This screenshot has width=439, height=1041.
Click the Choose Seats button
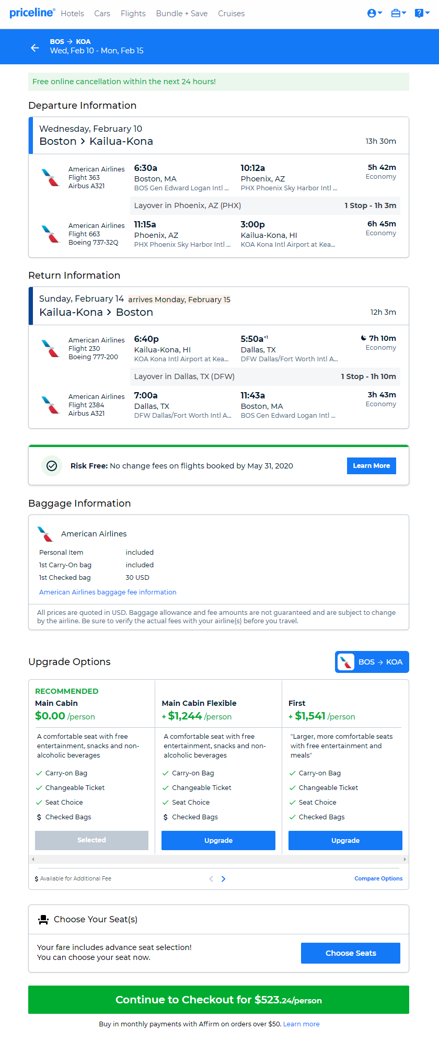[x=351, y=953]
